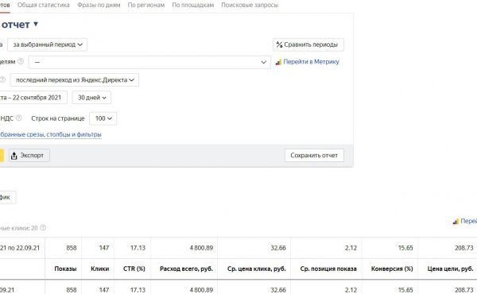
Task: Click the 4 800,89 total in the summary row
Action: (201, 248)
